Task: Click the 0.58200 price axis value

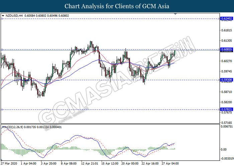Action: 227,102
